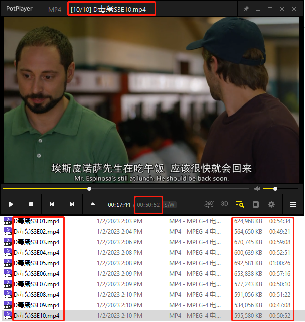The image size is (305, 322).
Task: Toggle 3D video mode
Action: pyautogui.click(x=224, y=204)
